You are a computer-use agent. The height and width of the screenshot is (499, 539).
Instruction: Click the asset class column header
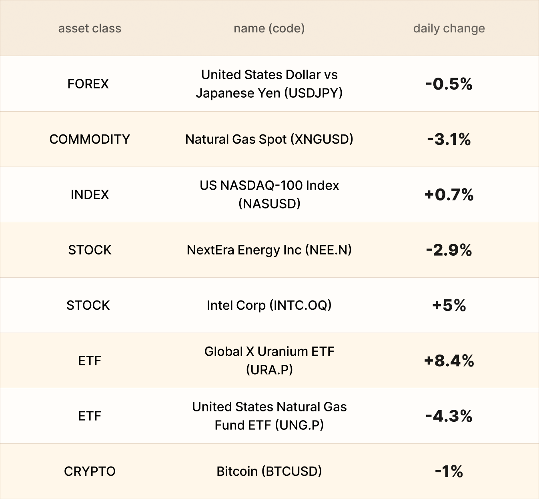point(90,28)
